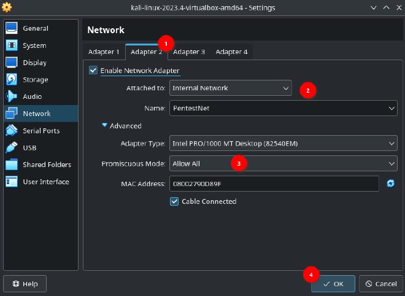Minimize the Settings window
The image size is (405, 296).
(374, 7)
